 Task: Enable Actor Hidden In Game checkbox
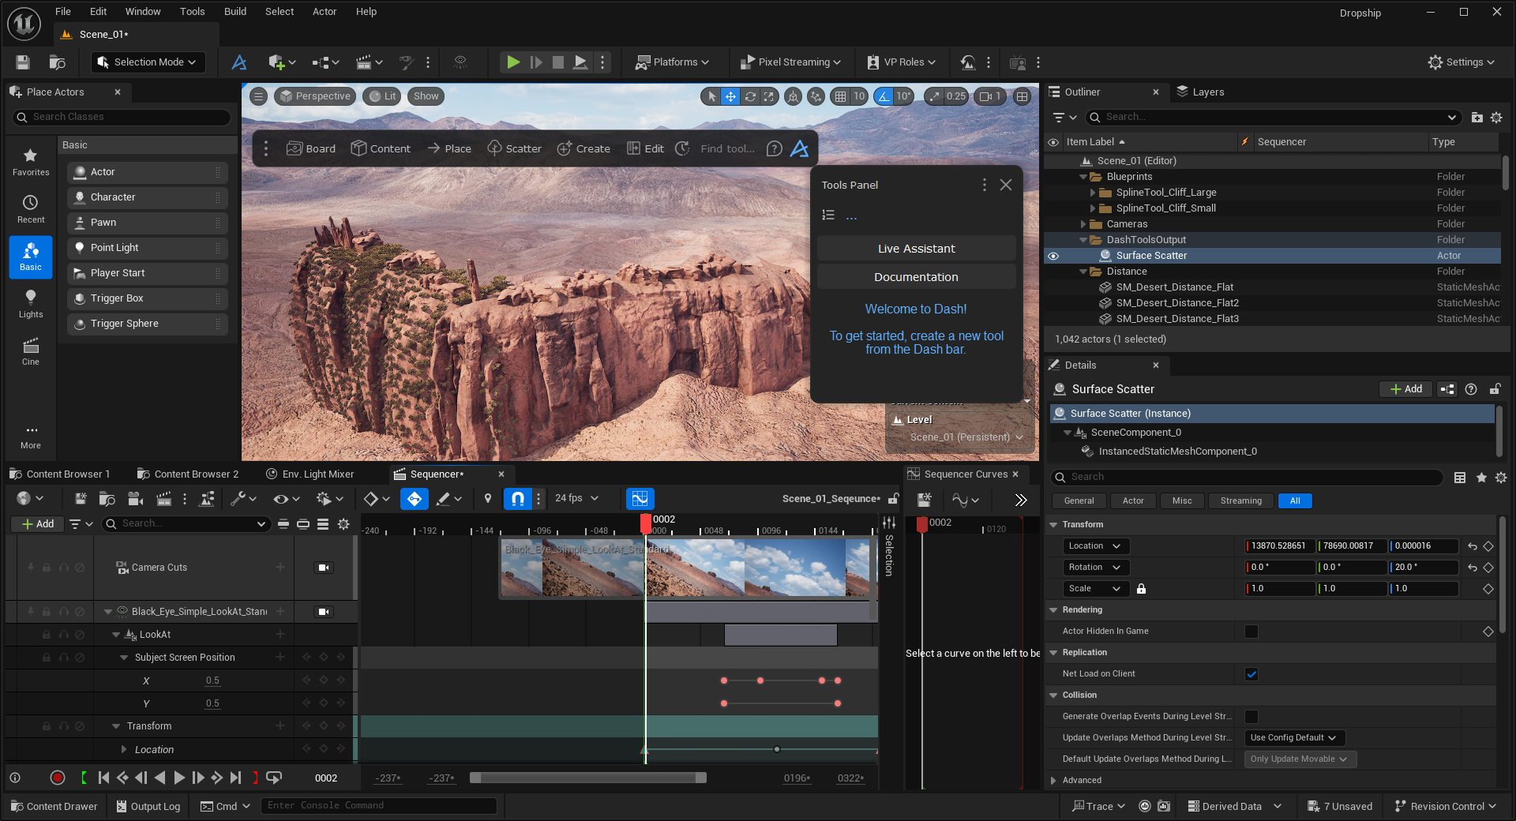[x=1251, y=632]
